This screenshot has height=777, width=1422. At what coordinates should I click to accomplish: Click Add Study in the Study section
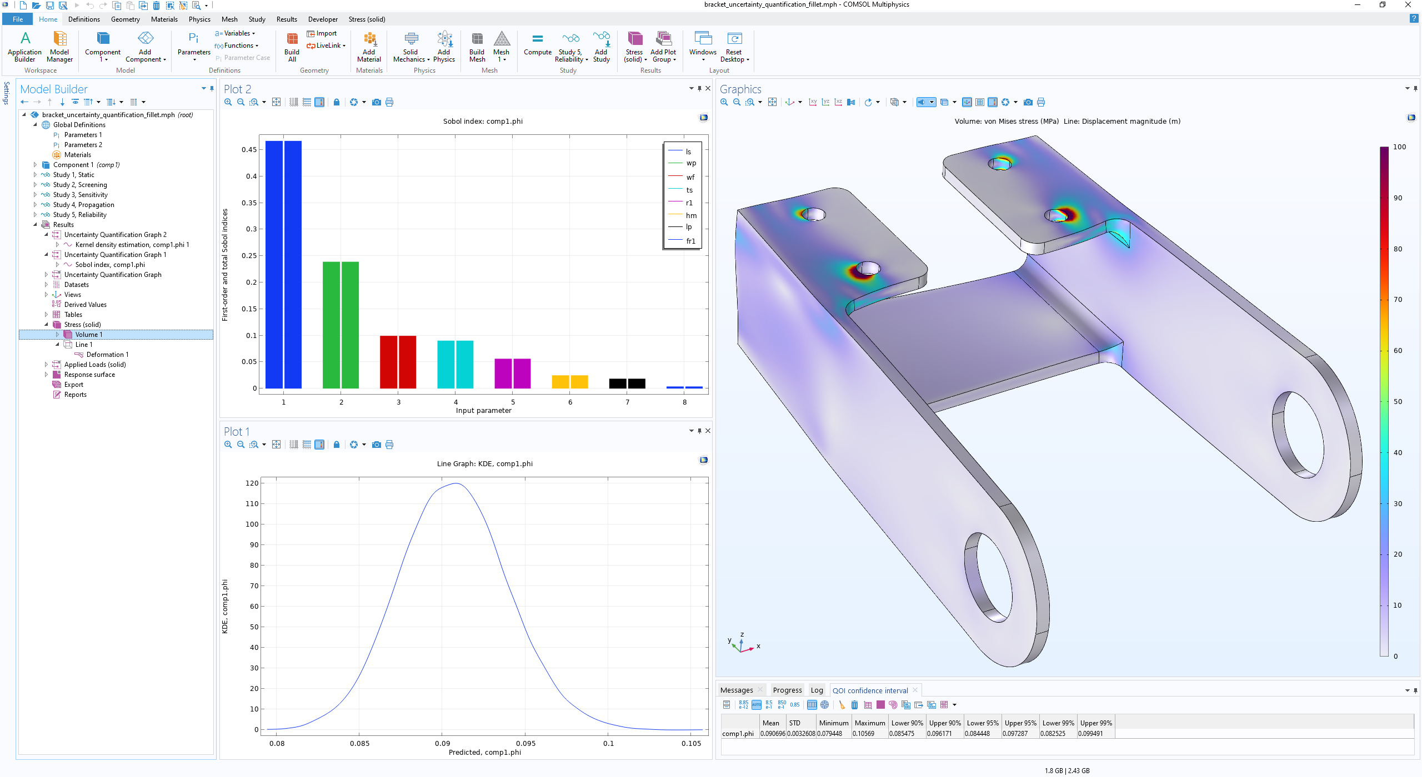(x=601, y=48)
